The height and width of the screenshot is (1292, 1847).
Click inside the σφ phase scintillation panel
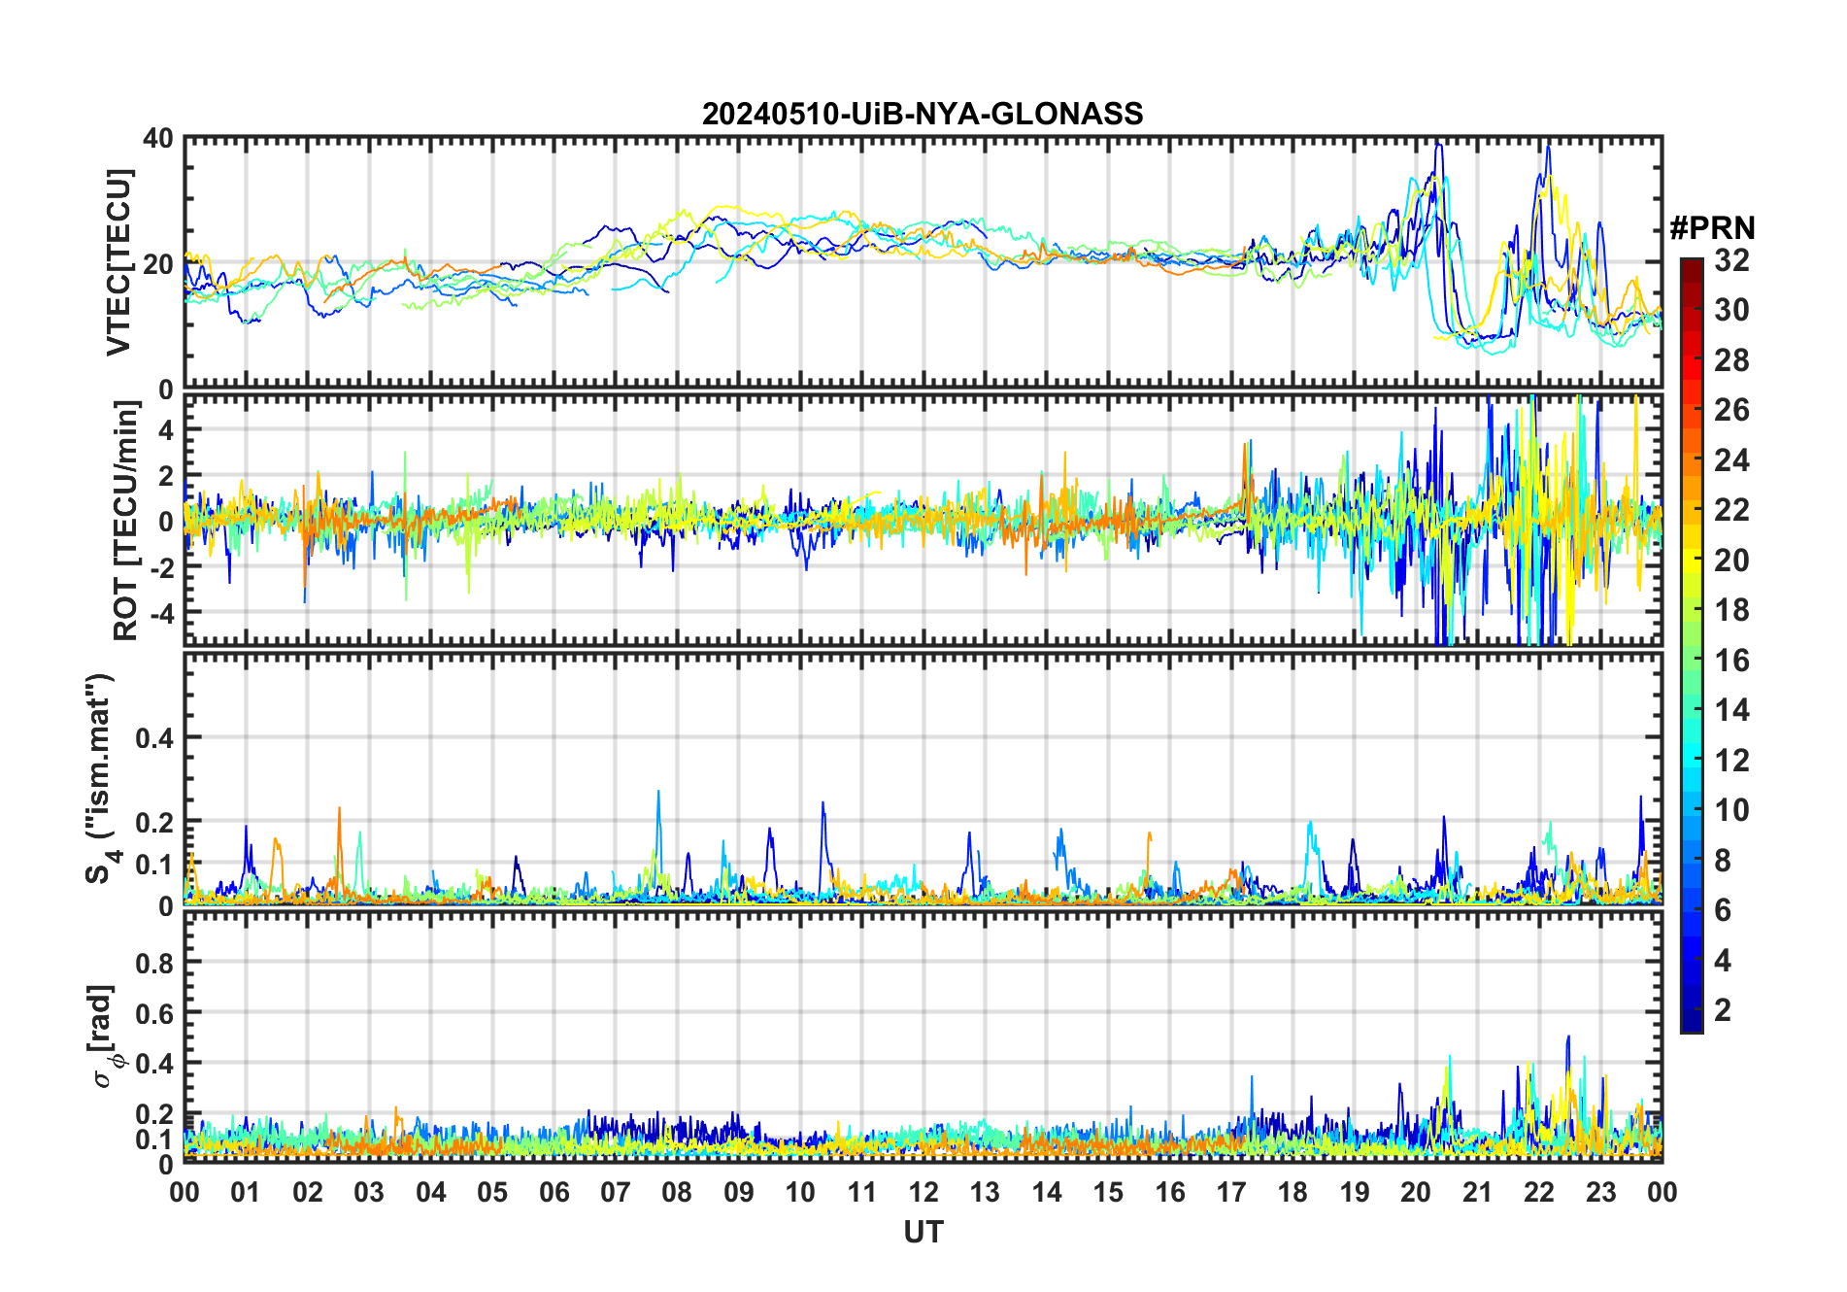coord(923,1037)
